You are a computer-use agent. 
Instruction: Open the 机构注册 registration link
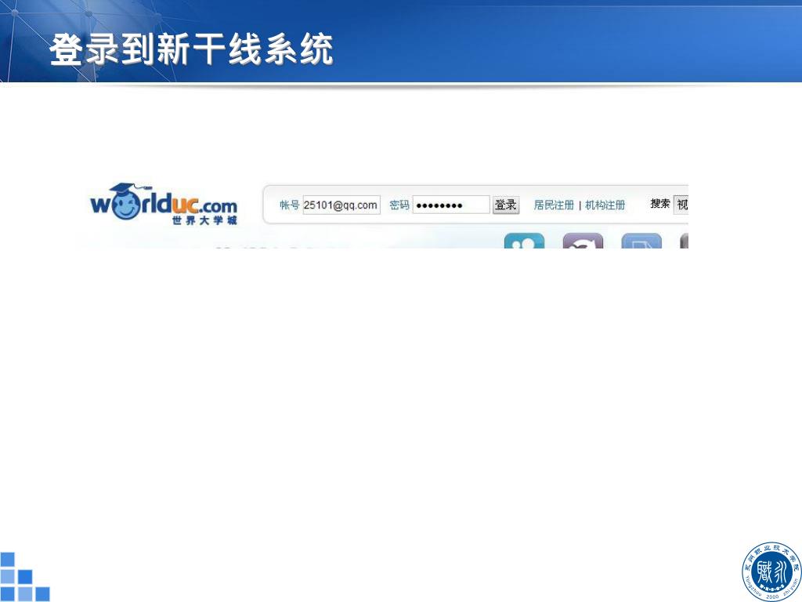[605, 205]
